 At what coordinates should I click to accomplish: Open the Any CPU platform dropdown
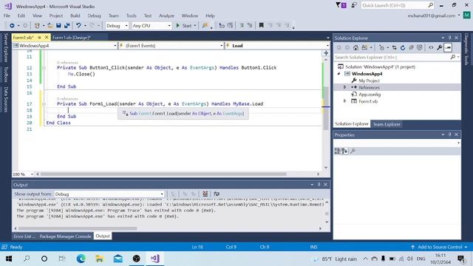152,26
